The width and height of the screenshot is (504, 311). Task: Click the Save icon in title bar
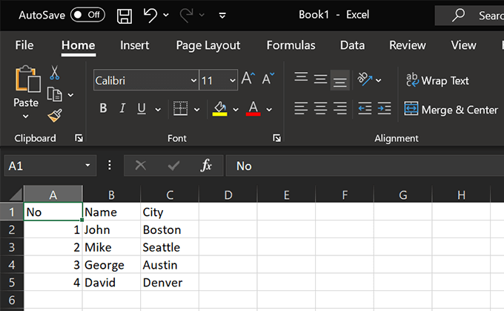125,15
